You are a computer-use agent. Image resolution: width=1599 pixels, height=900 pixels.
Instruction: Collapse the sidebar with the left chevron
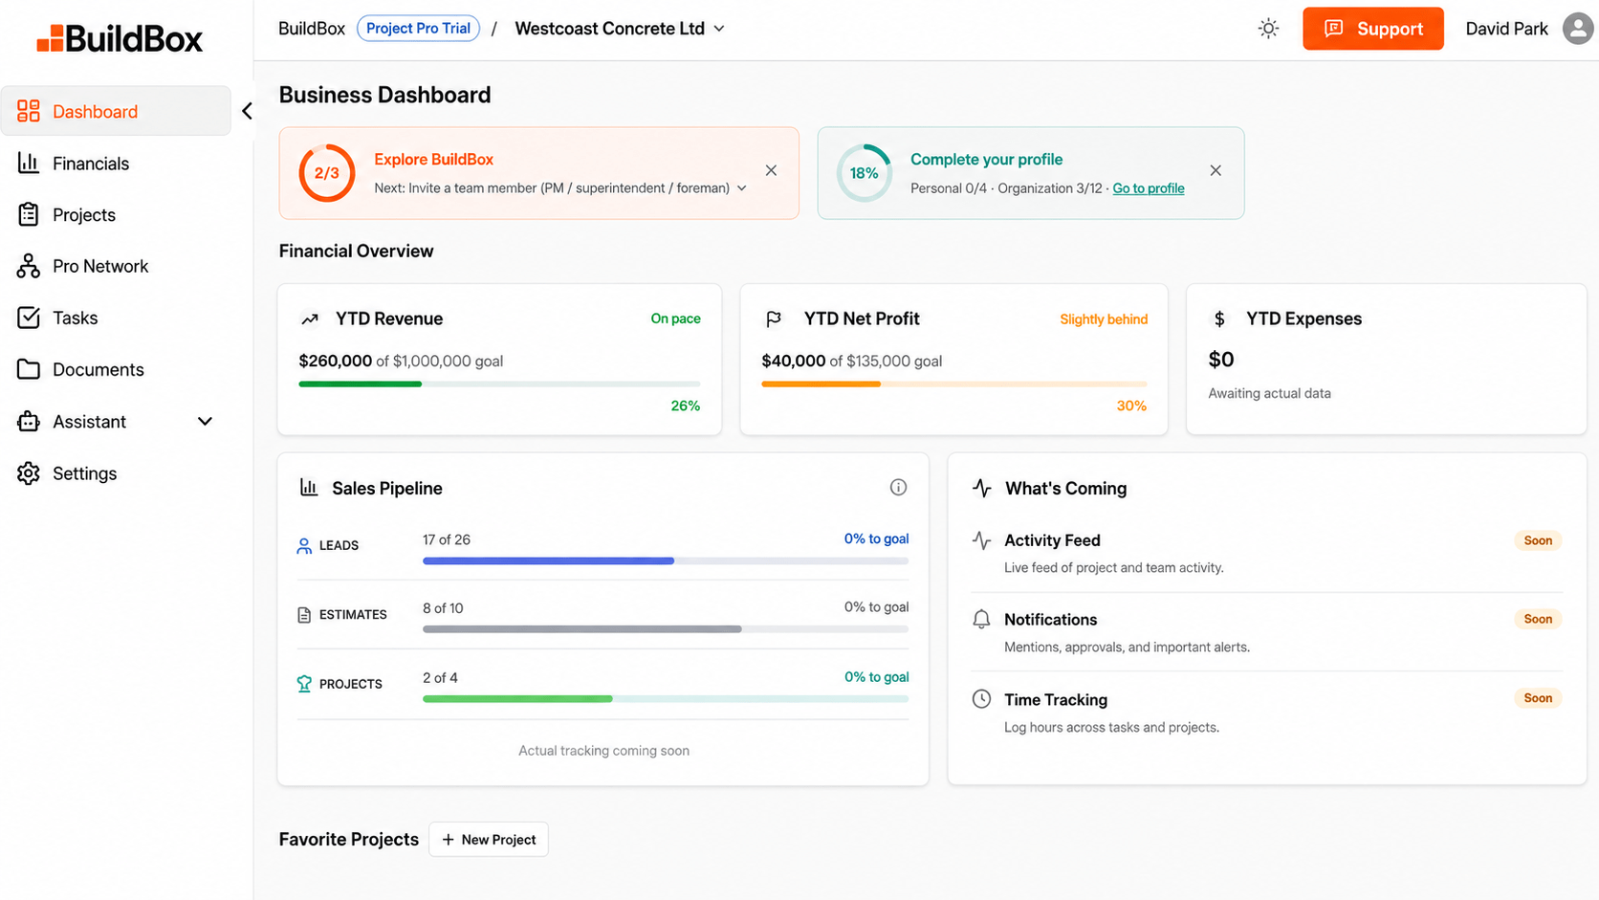pyautogui.click(x=247, y=111)
